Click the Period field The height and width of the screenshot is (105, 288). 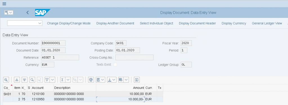coord(184,50)
